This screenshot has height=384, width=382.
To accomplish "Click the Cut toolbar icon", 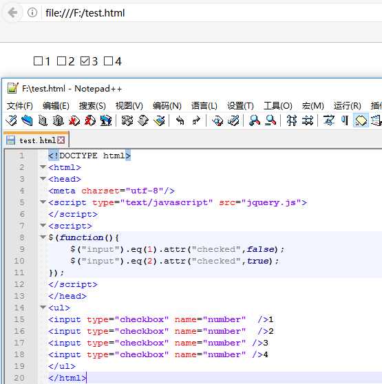I will (127, 120).
